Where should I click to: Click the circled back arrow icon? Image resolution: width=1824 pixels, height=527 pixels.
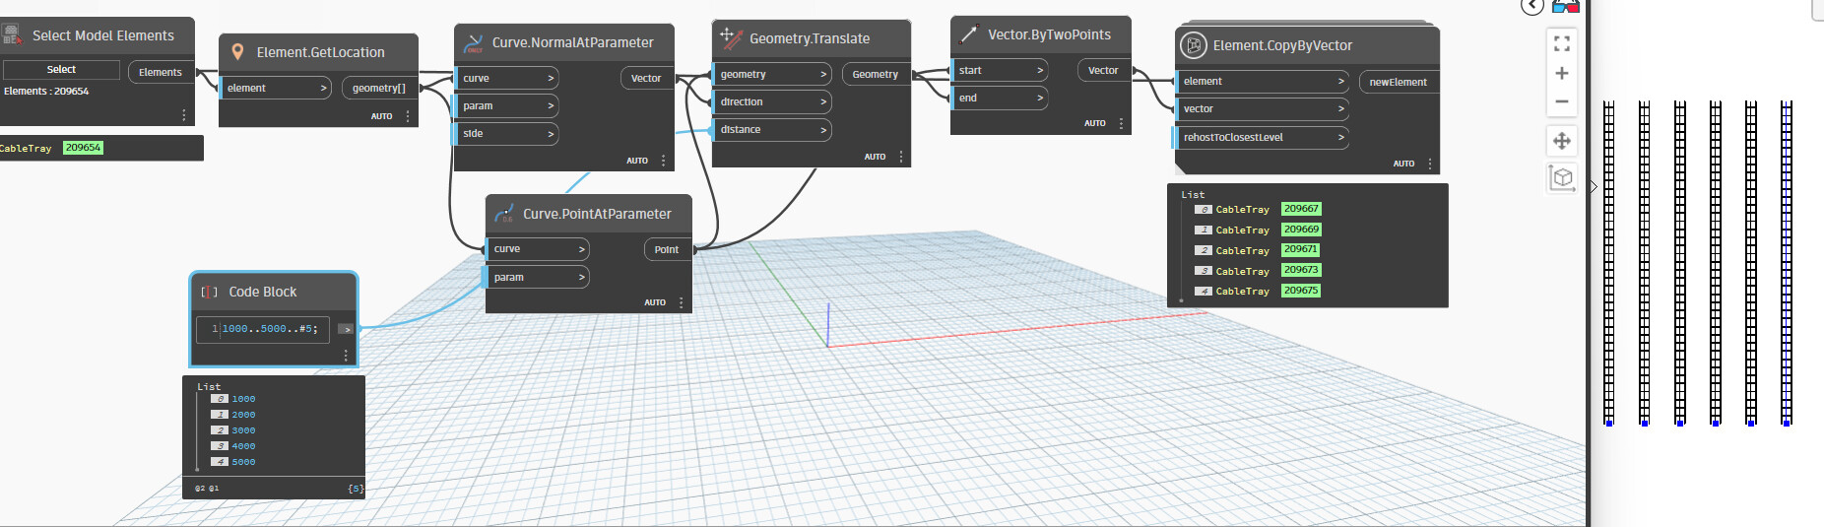click(1532, 6)
